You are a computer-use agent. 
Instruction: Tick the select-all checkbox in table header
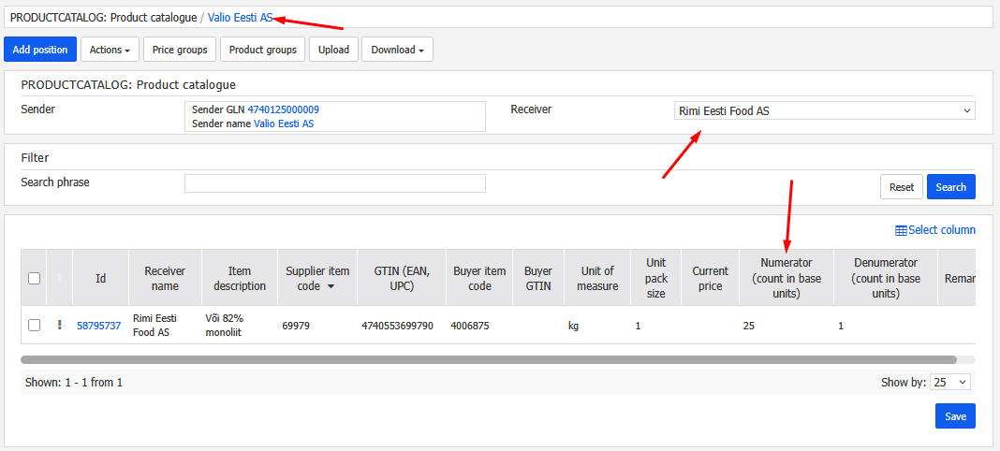(35, 278)
